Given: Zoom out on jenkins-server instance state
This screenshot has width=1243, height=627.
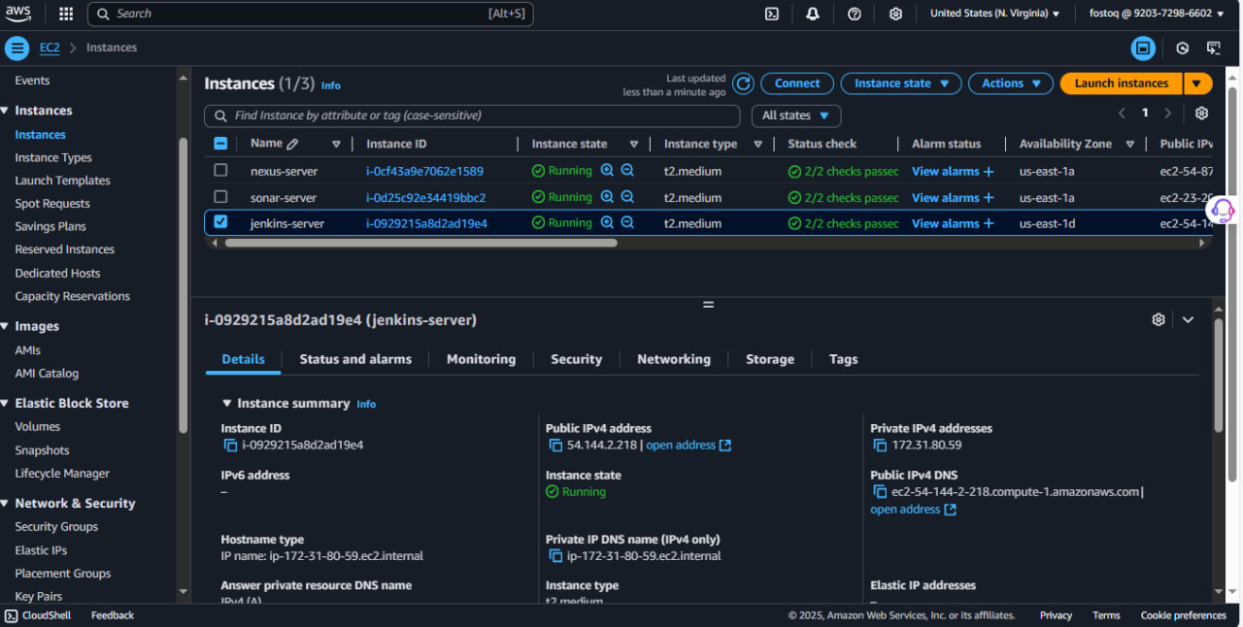Looking at the screenshot, I should click(627, 223).
